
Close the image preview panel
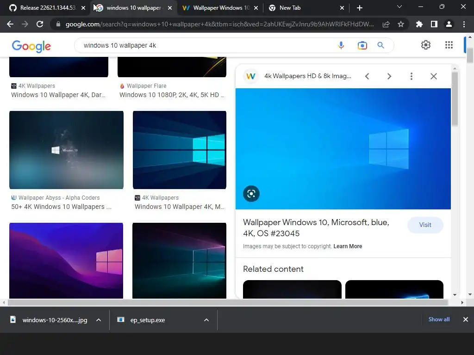tap(433, 76)
